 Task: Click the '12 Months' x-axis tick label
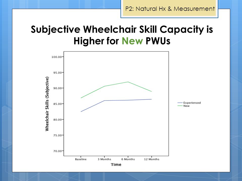[x=152, y=159]
